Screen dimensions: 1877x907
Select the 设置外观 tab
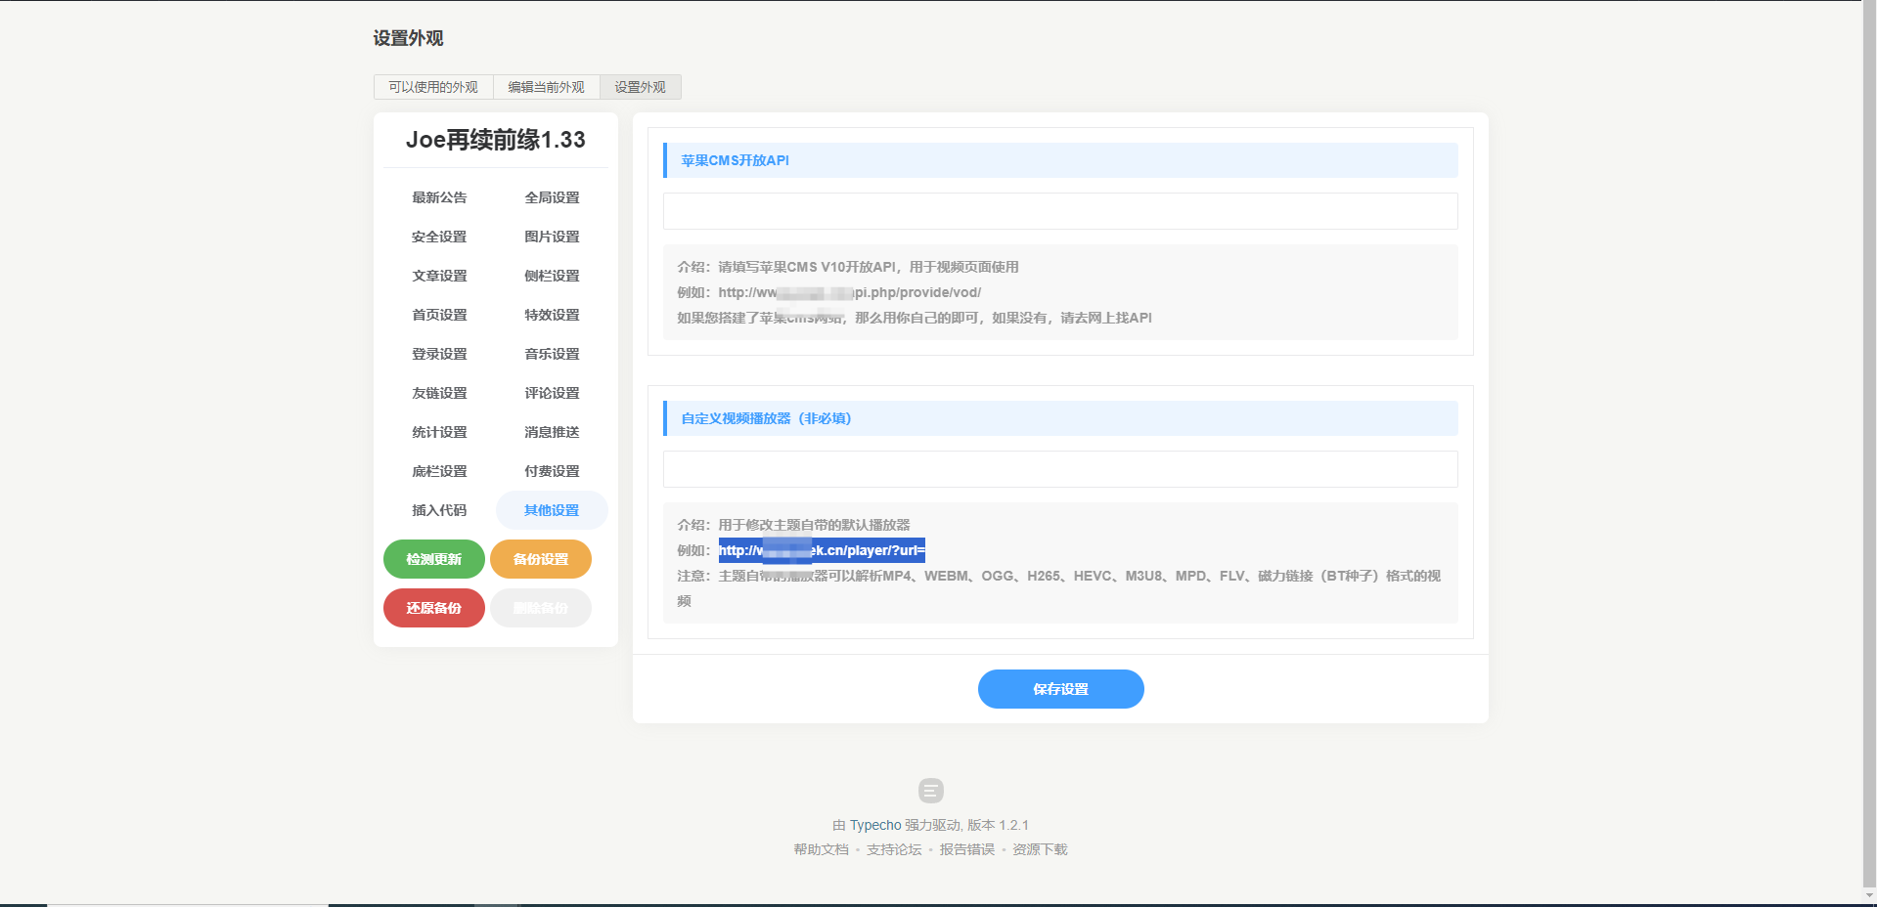640,87
